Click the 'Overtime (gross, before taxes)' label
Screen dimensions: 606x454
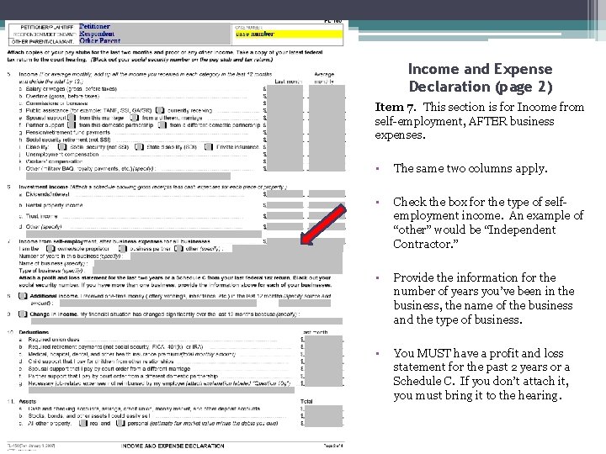[x=62, y=96]
